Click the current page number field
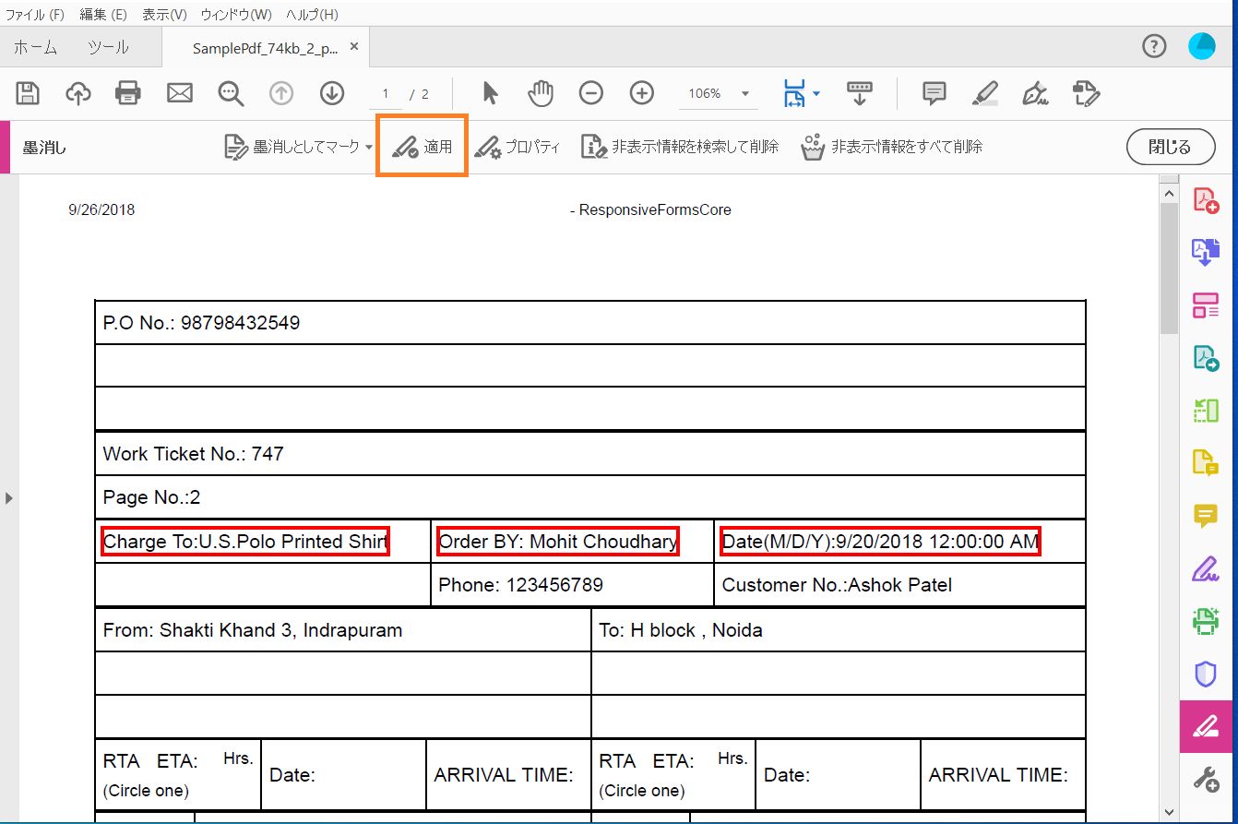The image size is (1238, 824). [x=386, y=94]
